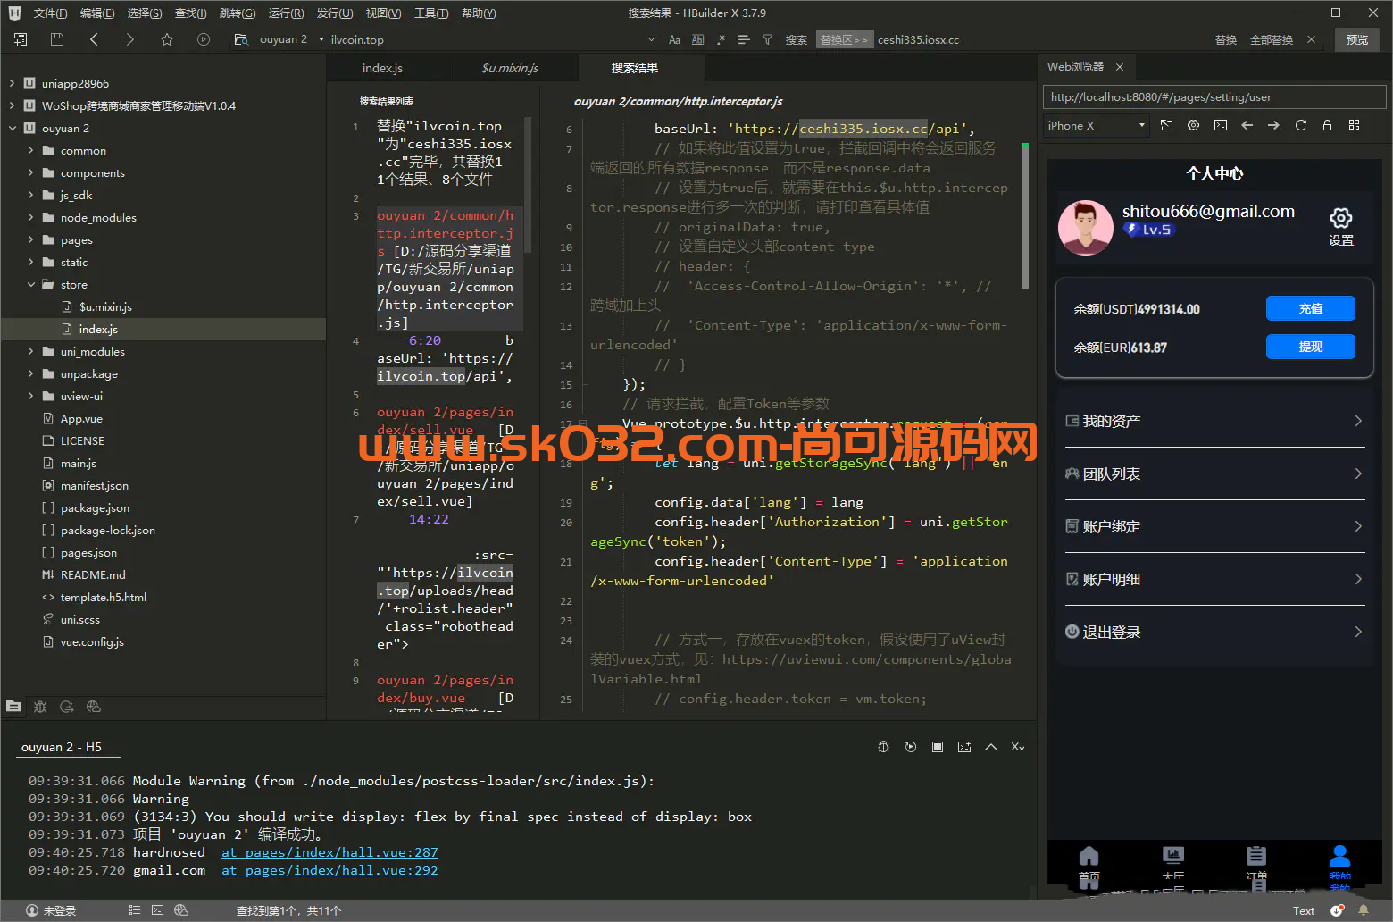Open link pages/index/hall.vue:287
The width and height of the screenshot is (1393, 922).
(329, 852)
